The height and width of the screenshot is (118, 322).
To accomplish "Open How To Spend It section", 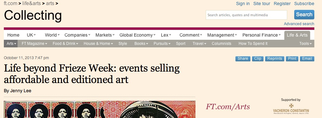I will click(x=253, y=44).
